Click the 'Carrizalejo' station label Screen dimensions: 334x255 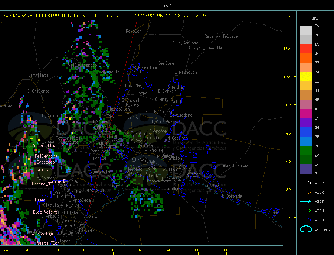click(42, 234)
